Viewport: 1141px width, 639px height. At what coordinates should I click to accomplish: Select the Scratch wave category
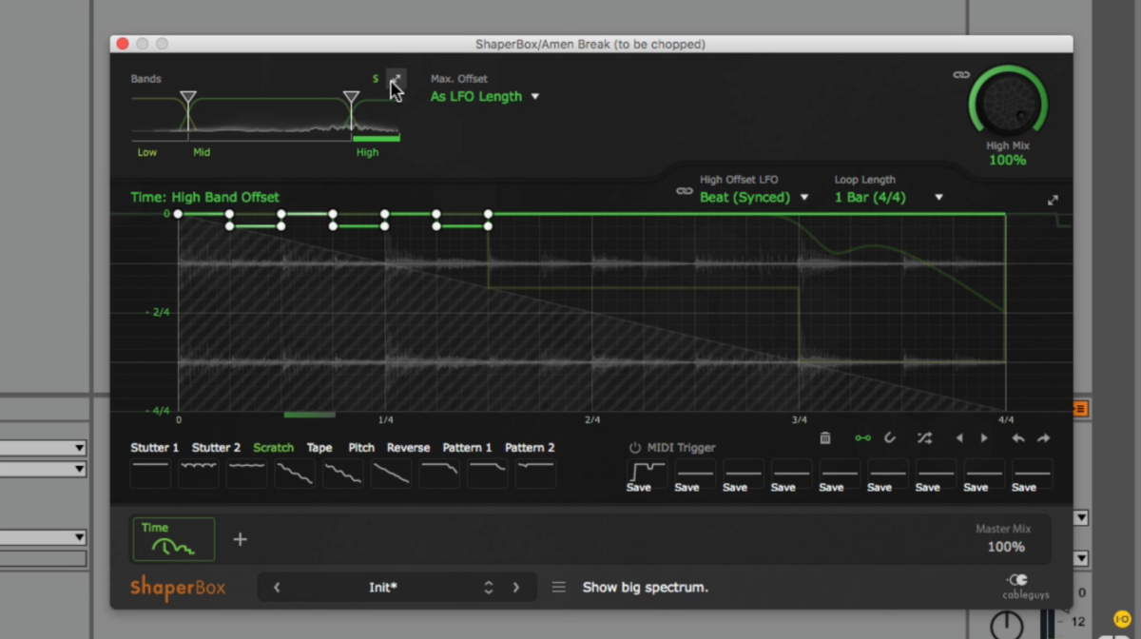coord(274,447)
